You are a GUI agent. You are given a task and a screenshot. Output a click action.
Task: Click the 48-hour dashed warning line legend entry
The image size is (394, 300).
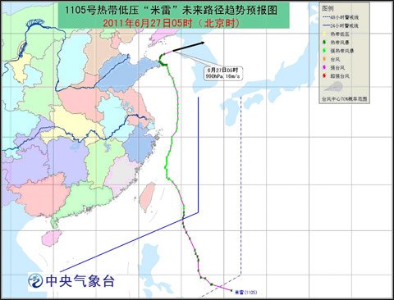point(340,17)
